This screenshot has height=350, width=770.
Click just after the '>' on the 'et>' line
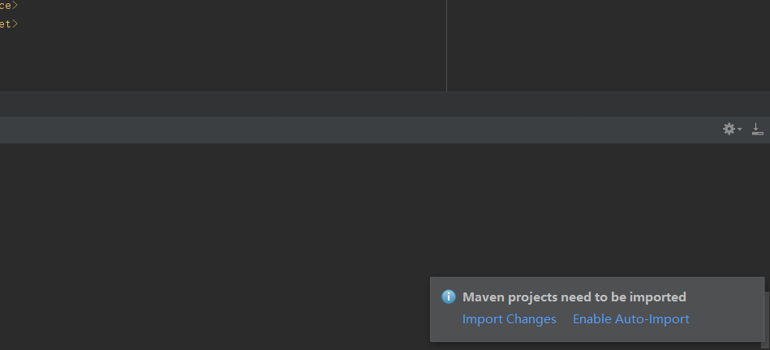(19, 23)
